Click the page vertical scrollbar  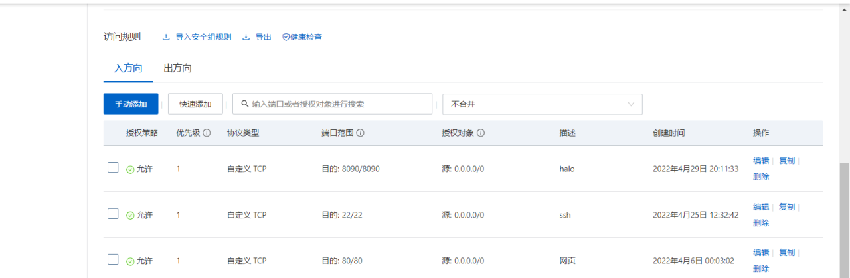[844, 219]
